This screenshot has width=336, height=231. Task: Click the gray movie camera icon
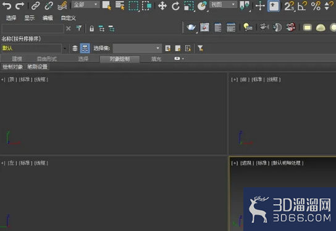pos(264,28)
